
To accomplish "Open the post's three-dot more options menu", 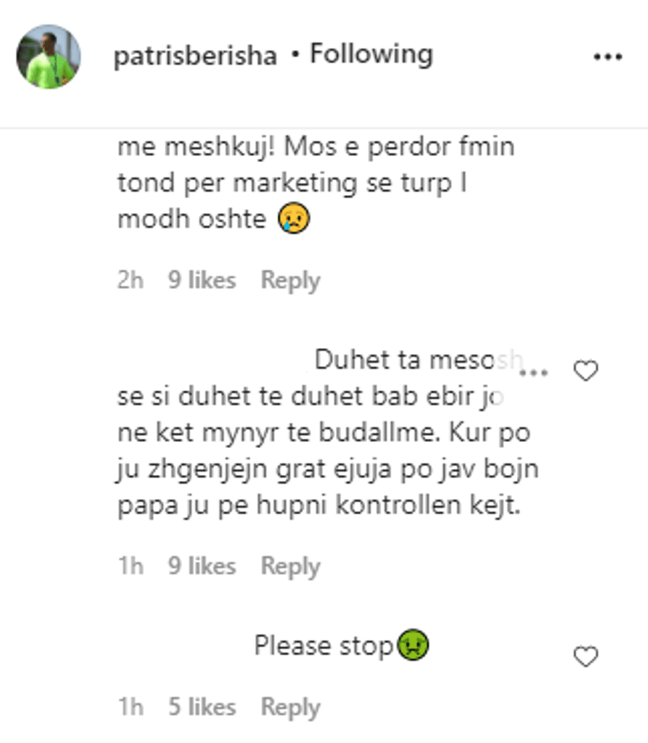I will [x=608, y=58].
